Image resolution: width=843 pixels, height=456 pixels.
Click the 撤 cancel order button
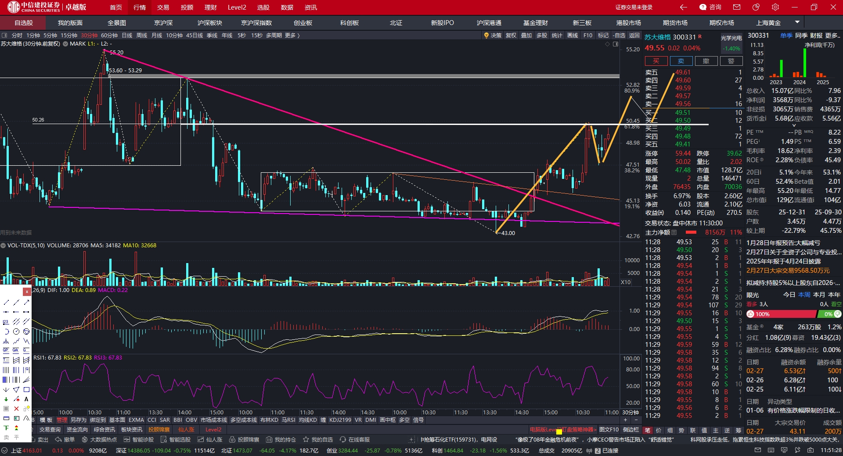(706, 61)
